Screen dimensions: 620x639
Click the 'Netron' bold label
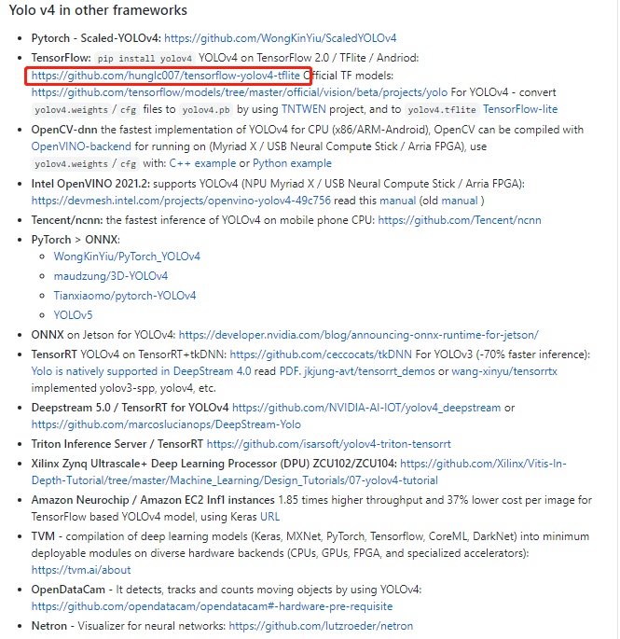click(48, 626)
